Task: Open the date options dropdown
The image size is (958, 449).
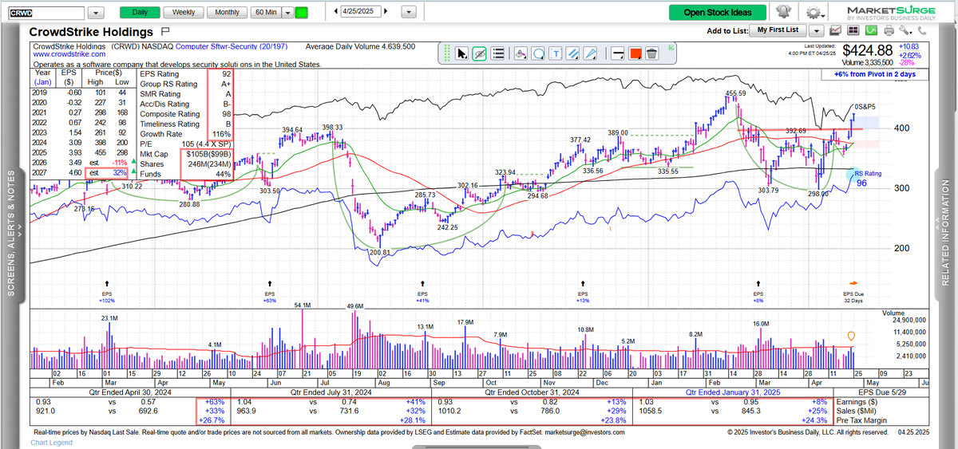Action: (x=410, y=13)
